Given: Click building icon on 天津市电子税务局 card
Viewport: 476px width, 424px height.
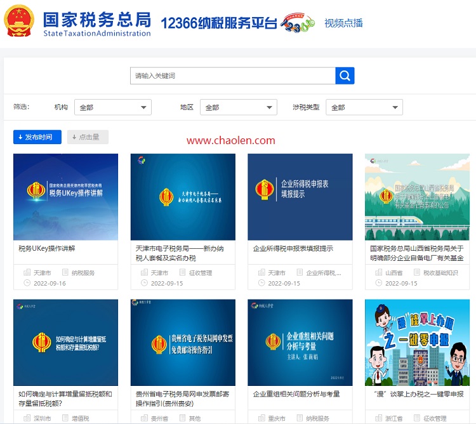Looking at the screenshot, I should click(x=144, y=272).
